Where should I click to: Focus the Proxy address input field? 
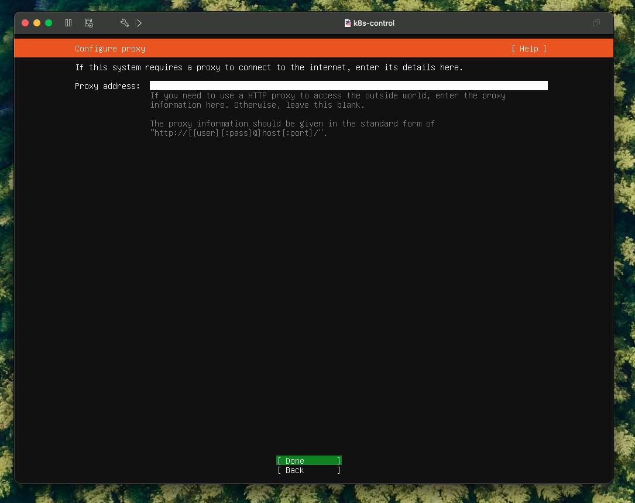tap(348, 86)
